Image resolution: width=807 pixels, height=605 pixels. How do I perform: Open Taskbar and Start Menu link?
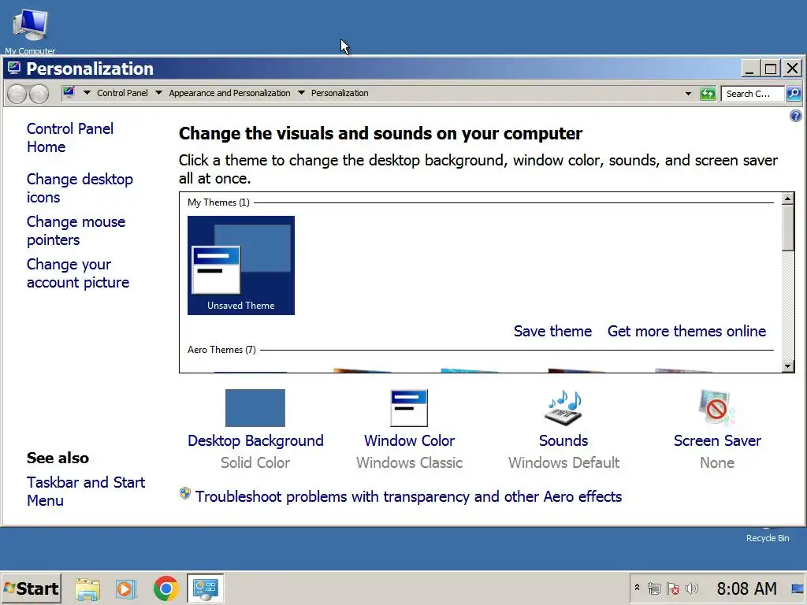(86, 492)
